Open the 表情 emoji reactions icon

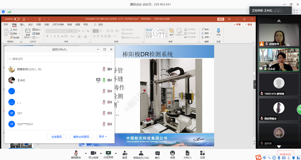point(172,153)
